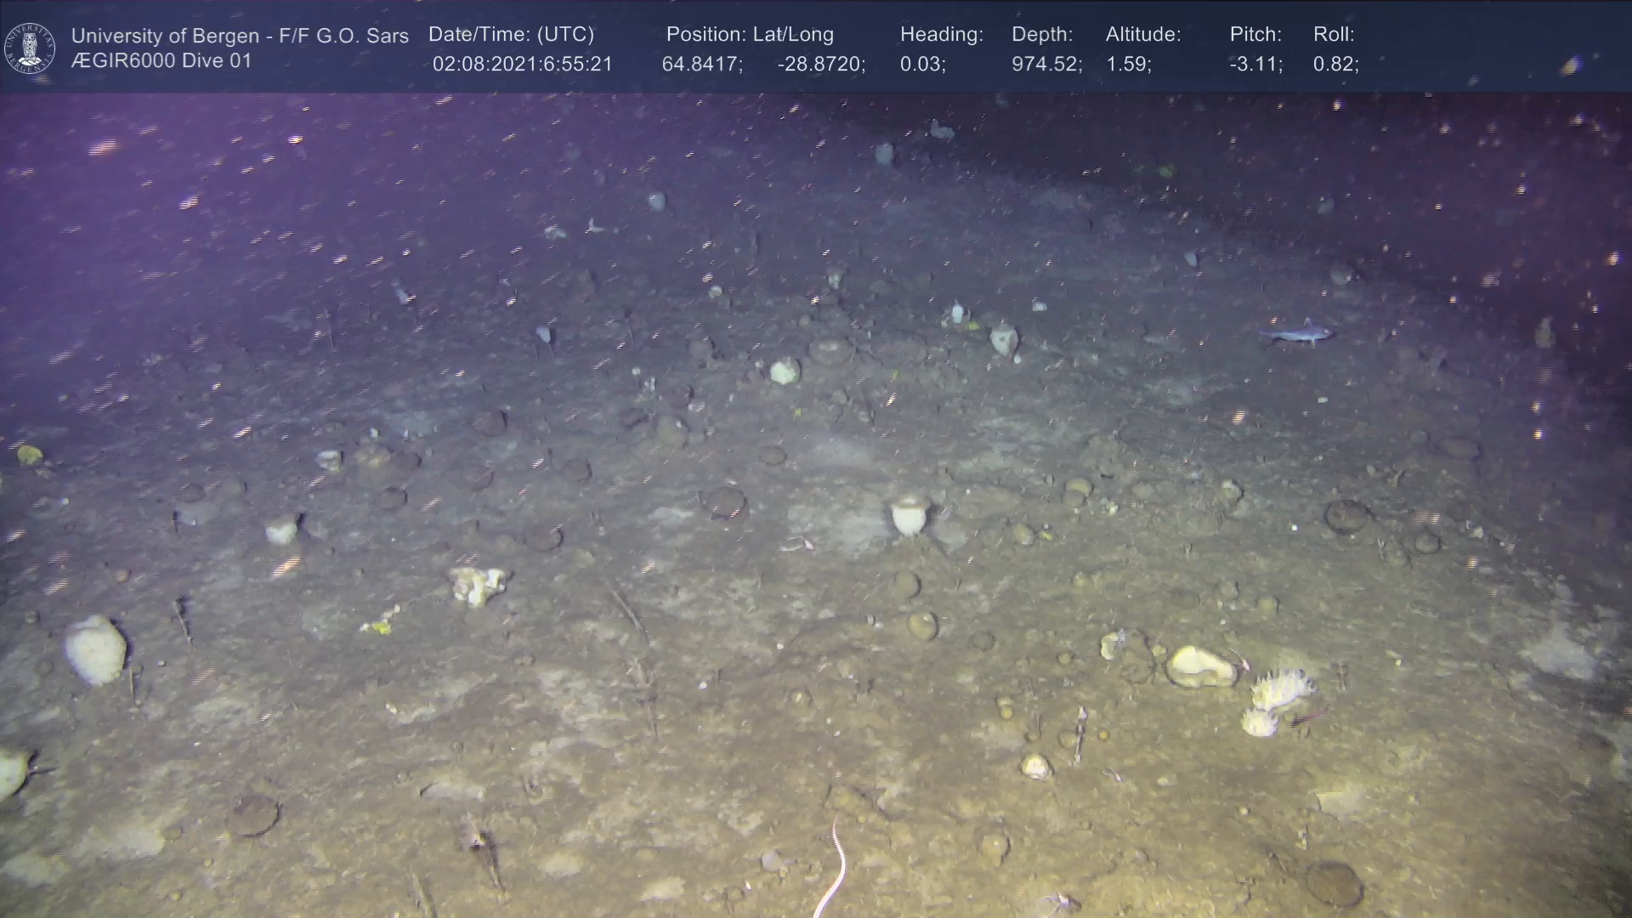Click the depth reading 974.52
The width and height of the screenshot is (1632, 918).
point(1045,65)
